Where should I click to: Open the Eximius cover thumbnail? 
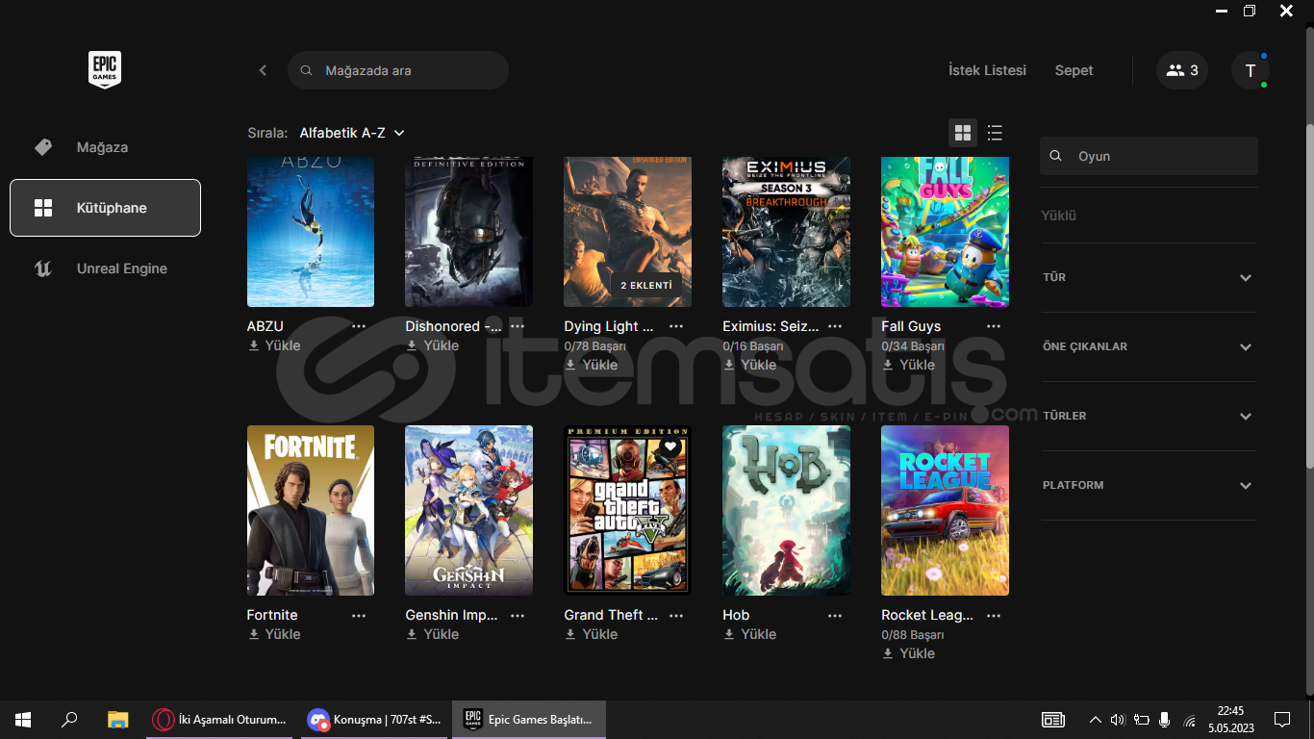coord(786,232)
